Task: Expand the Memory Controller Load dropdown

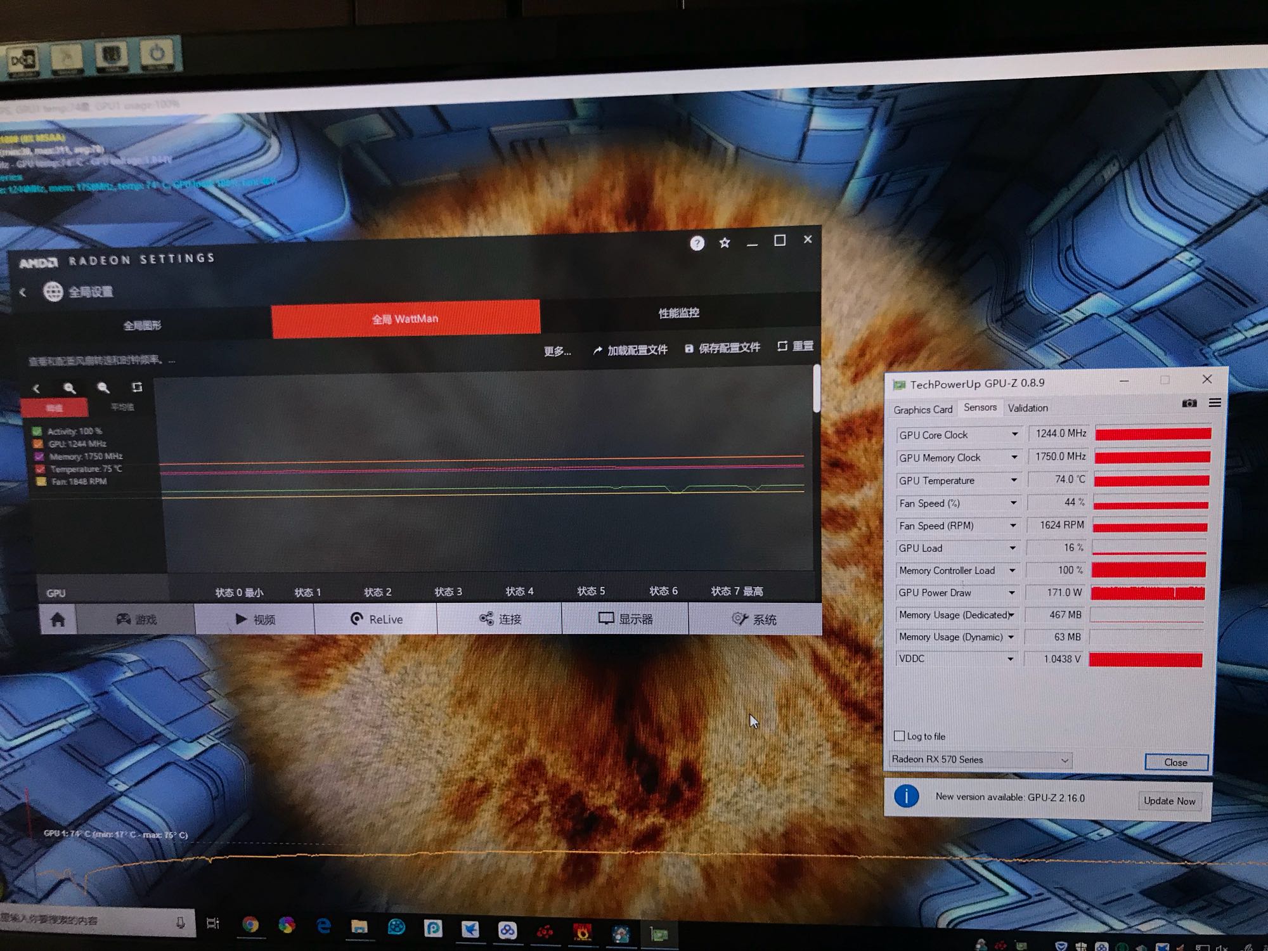Action: pyautogui.click(x=1012, y=571)
